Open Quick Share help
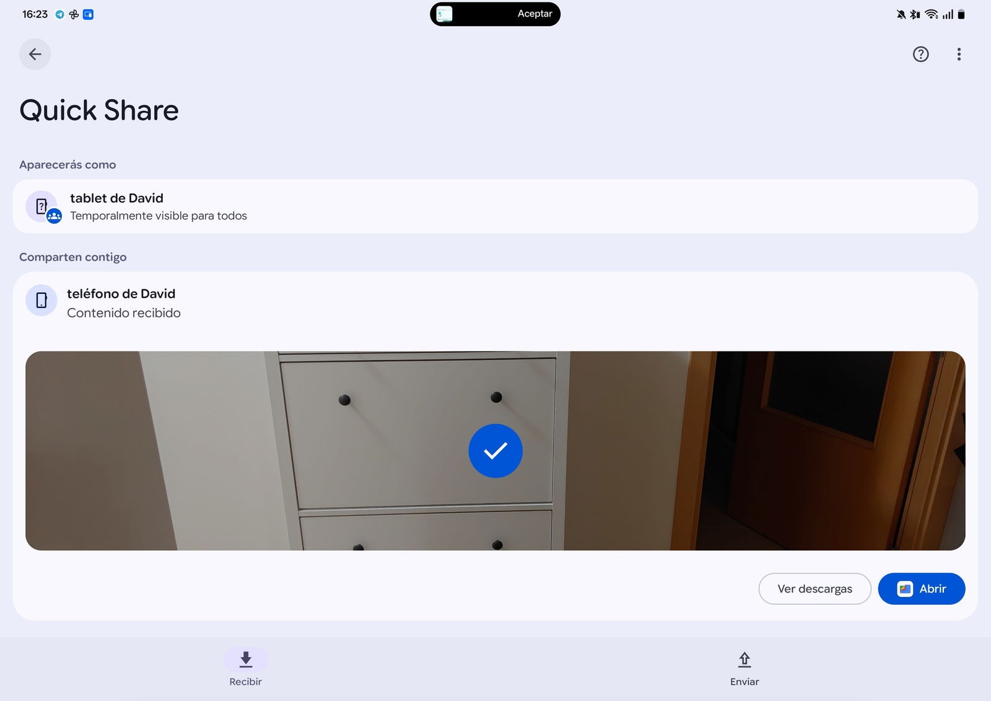The width and height of the screenshot is (991, 701). 920,54
